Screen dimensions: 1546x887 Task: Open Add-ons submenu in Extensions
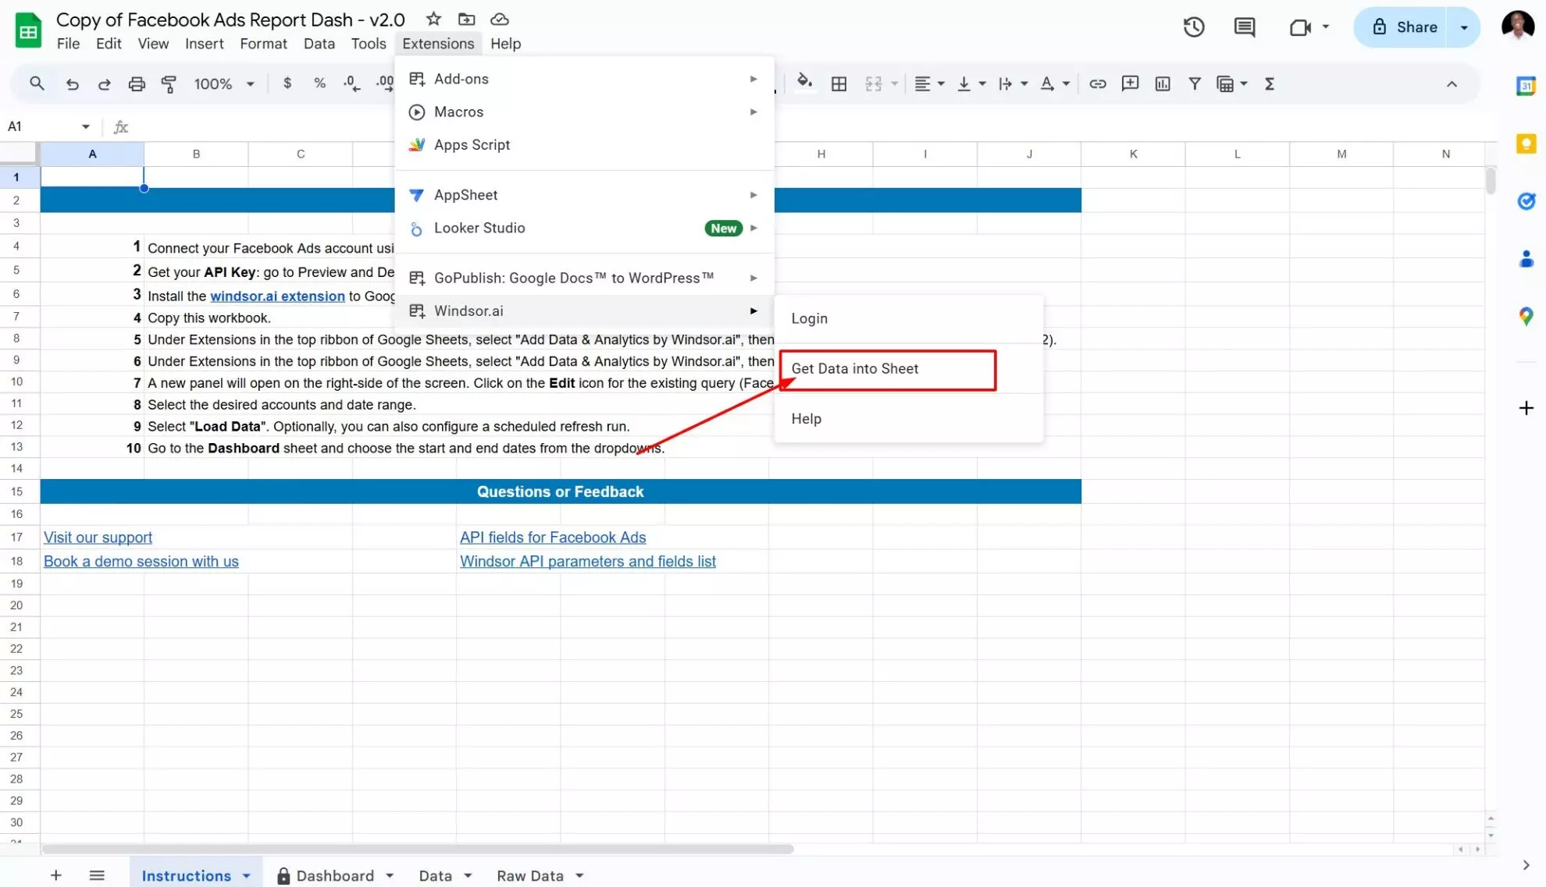[584, 79]
